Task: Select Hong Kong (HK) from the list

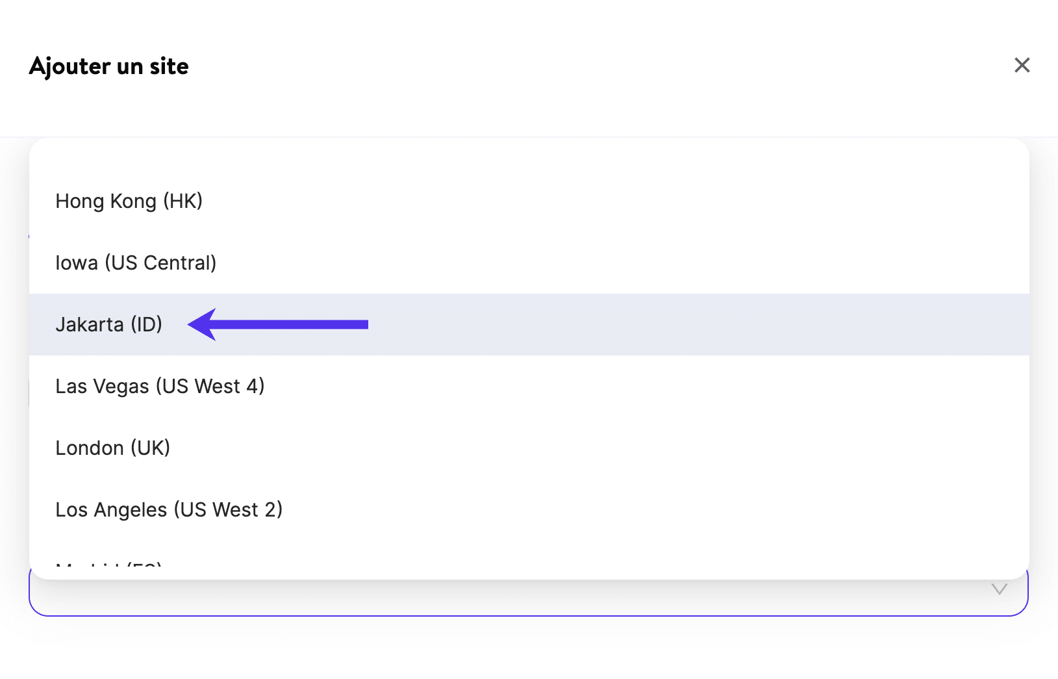Action: pyautogui.click(x=129, y=201)
